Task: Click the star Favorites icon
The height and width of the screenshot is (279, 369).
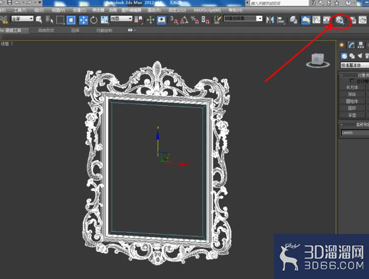Action: click(x=337, y=3)
